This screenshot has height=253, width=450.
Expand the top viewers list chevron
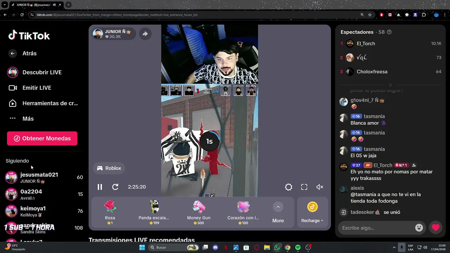390,85
